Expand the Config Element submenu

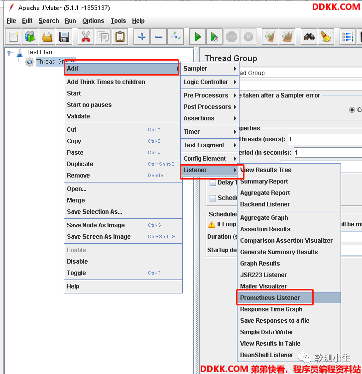click(x=210, y=158)
